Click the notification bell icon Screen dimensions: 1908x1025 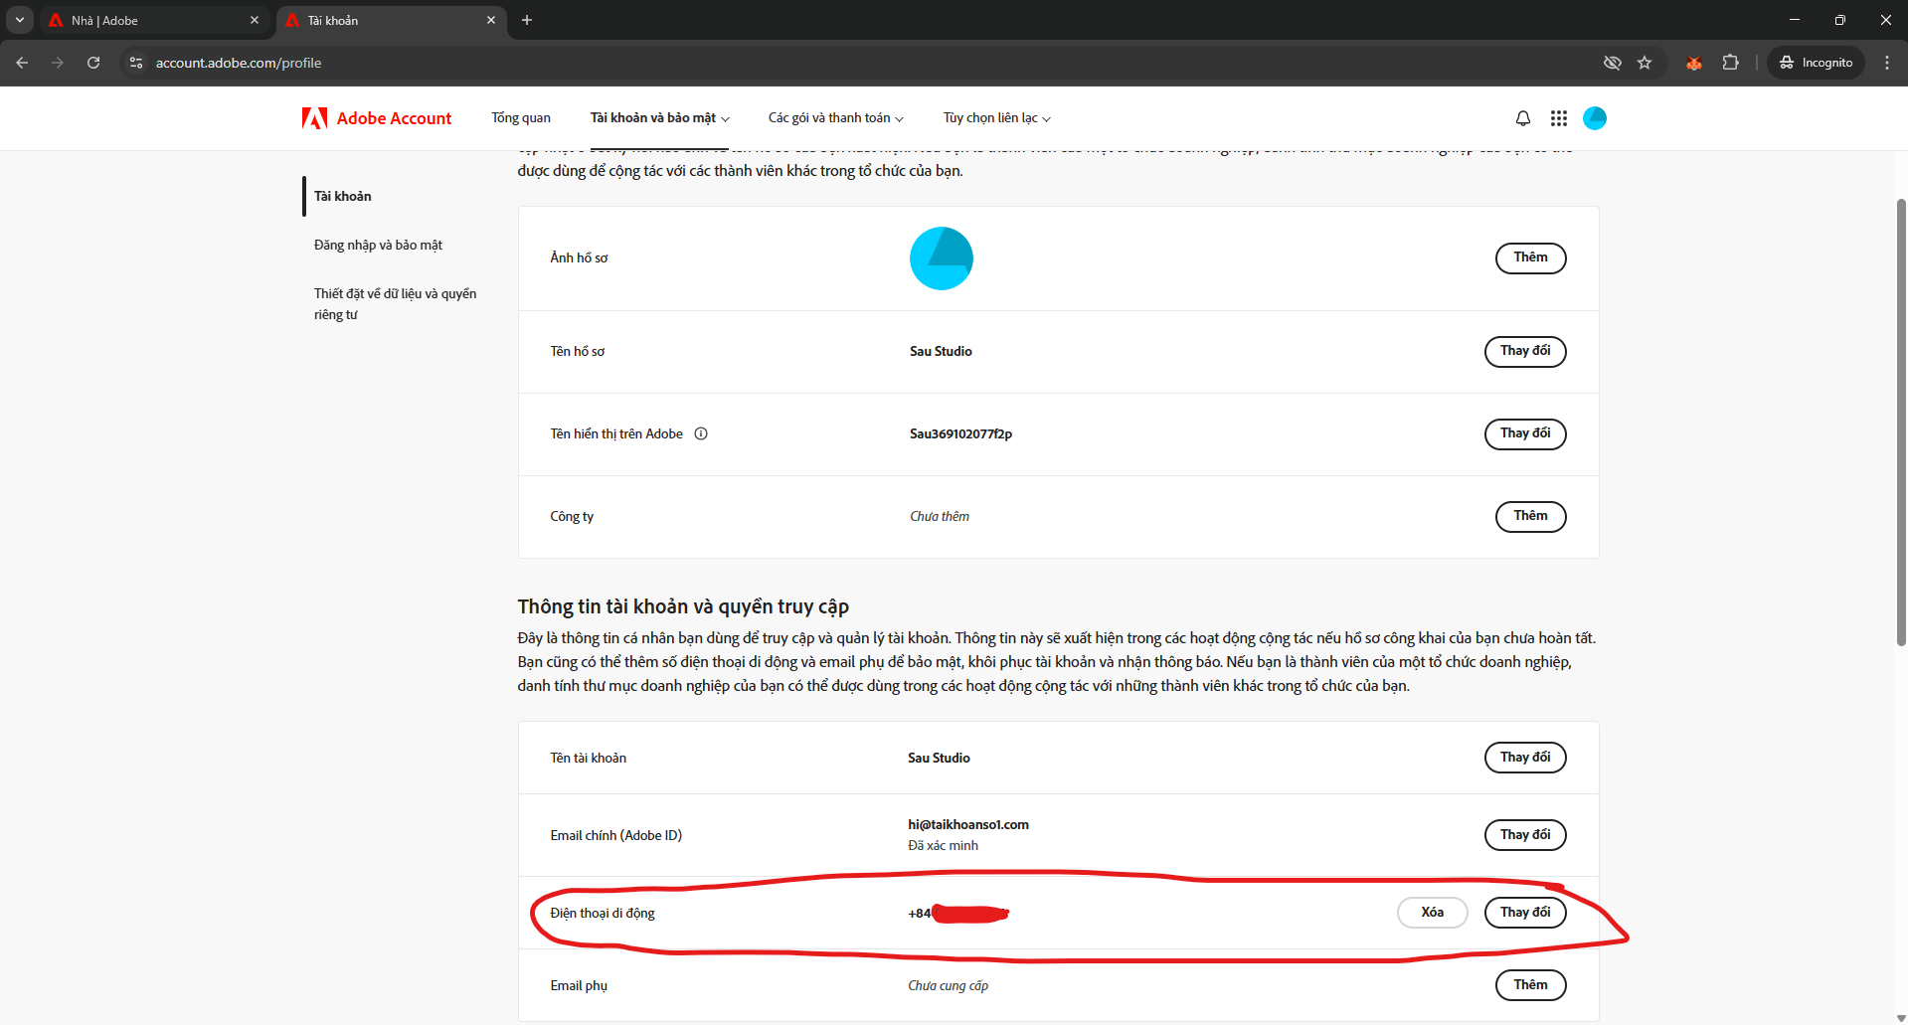(x=1522, y=118)
